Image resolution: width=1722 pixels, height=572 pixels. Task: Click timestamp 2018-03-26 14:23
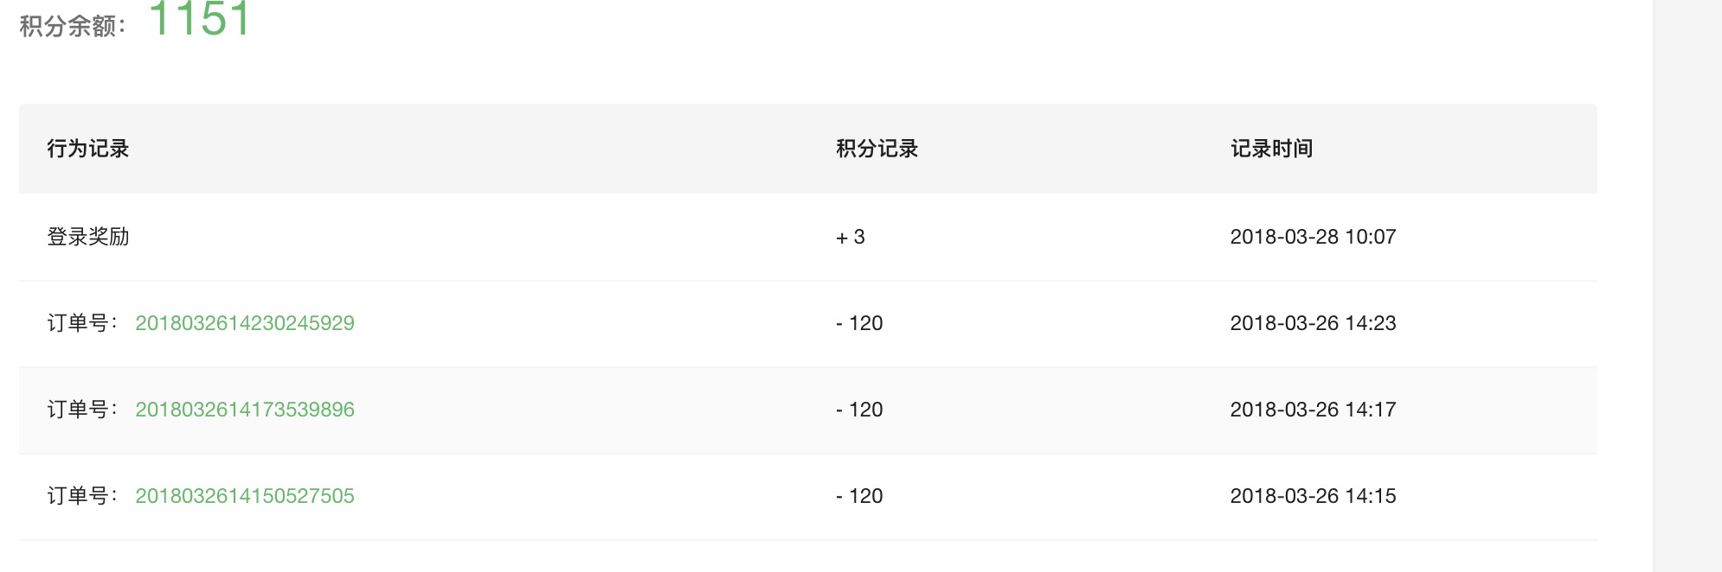[x=1313, y=323]
